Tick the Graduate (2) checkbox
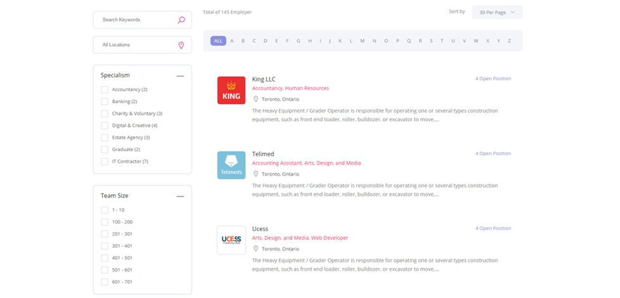This screenshot has height=298, width=620. pos(104,149)
